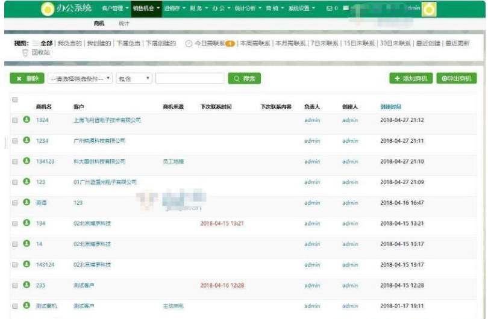
Task: Expand the 包含 condition dropdown
Action: point(134,78)
